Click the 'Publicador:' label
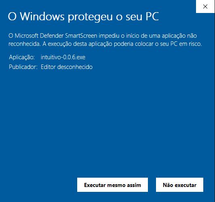Viewport: 215px width, 202px height. (x=23, y=67)
